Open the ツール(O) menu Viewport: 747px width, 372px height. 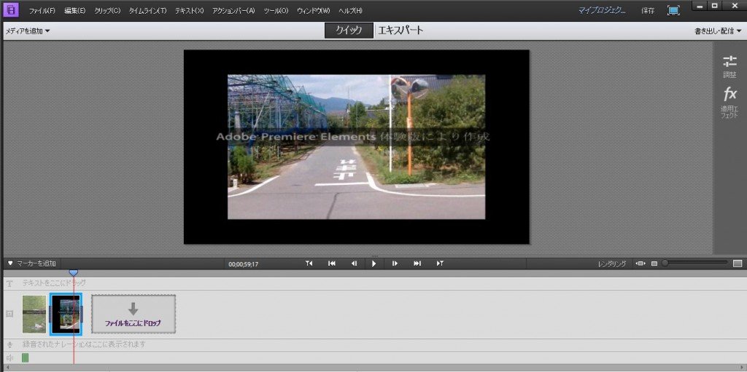276,10
